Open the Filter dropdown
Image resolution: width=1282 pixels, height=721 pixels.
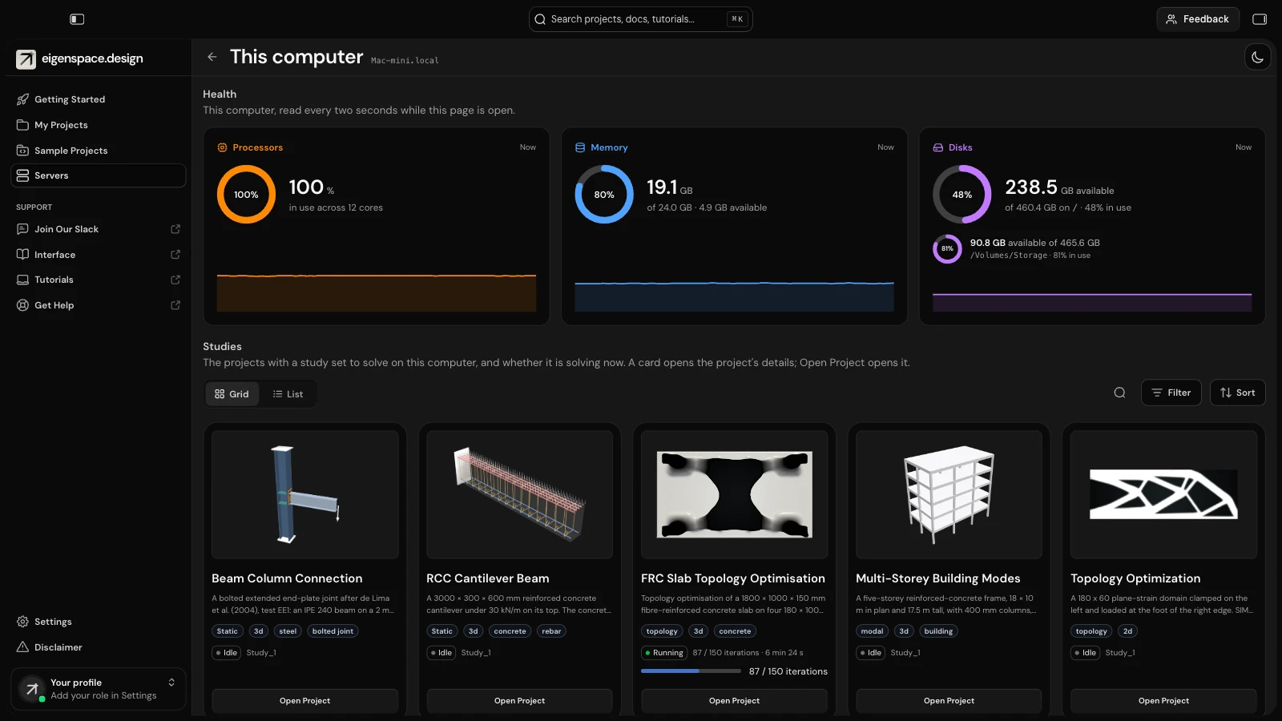(1171, 393)
